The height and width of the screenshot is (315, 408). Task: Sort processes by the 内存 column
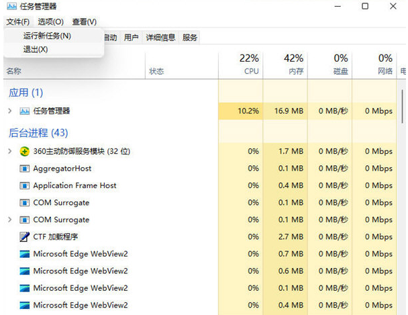pos(285,66)
